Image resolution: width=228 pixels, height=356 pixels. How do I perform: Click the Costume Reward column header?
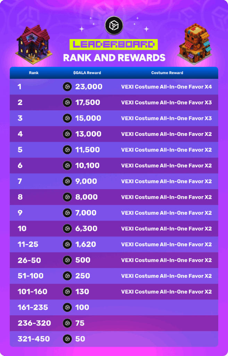pos(167,73)
